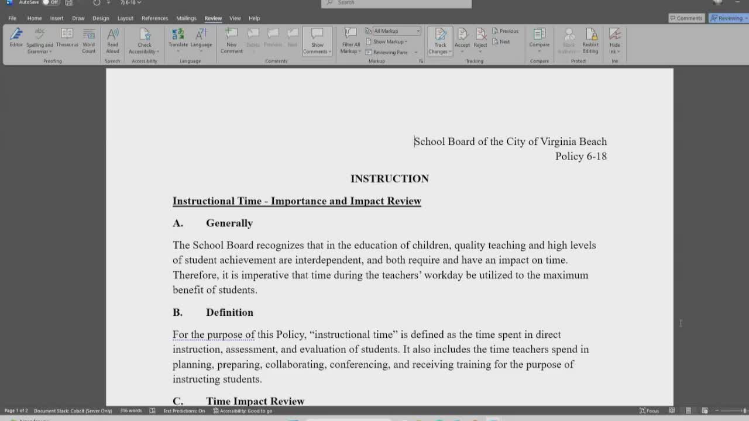The height and width of the screenshot is (421, 749).
Task: Open the Reviewing Pane dropdown arrow
Action: click(x=415, y=52)
